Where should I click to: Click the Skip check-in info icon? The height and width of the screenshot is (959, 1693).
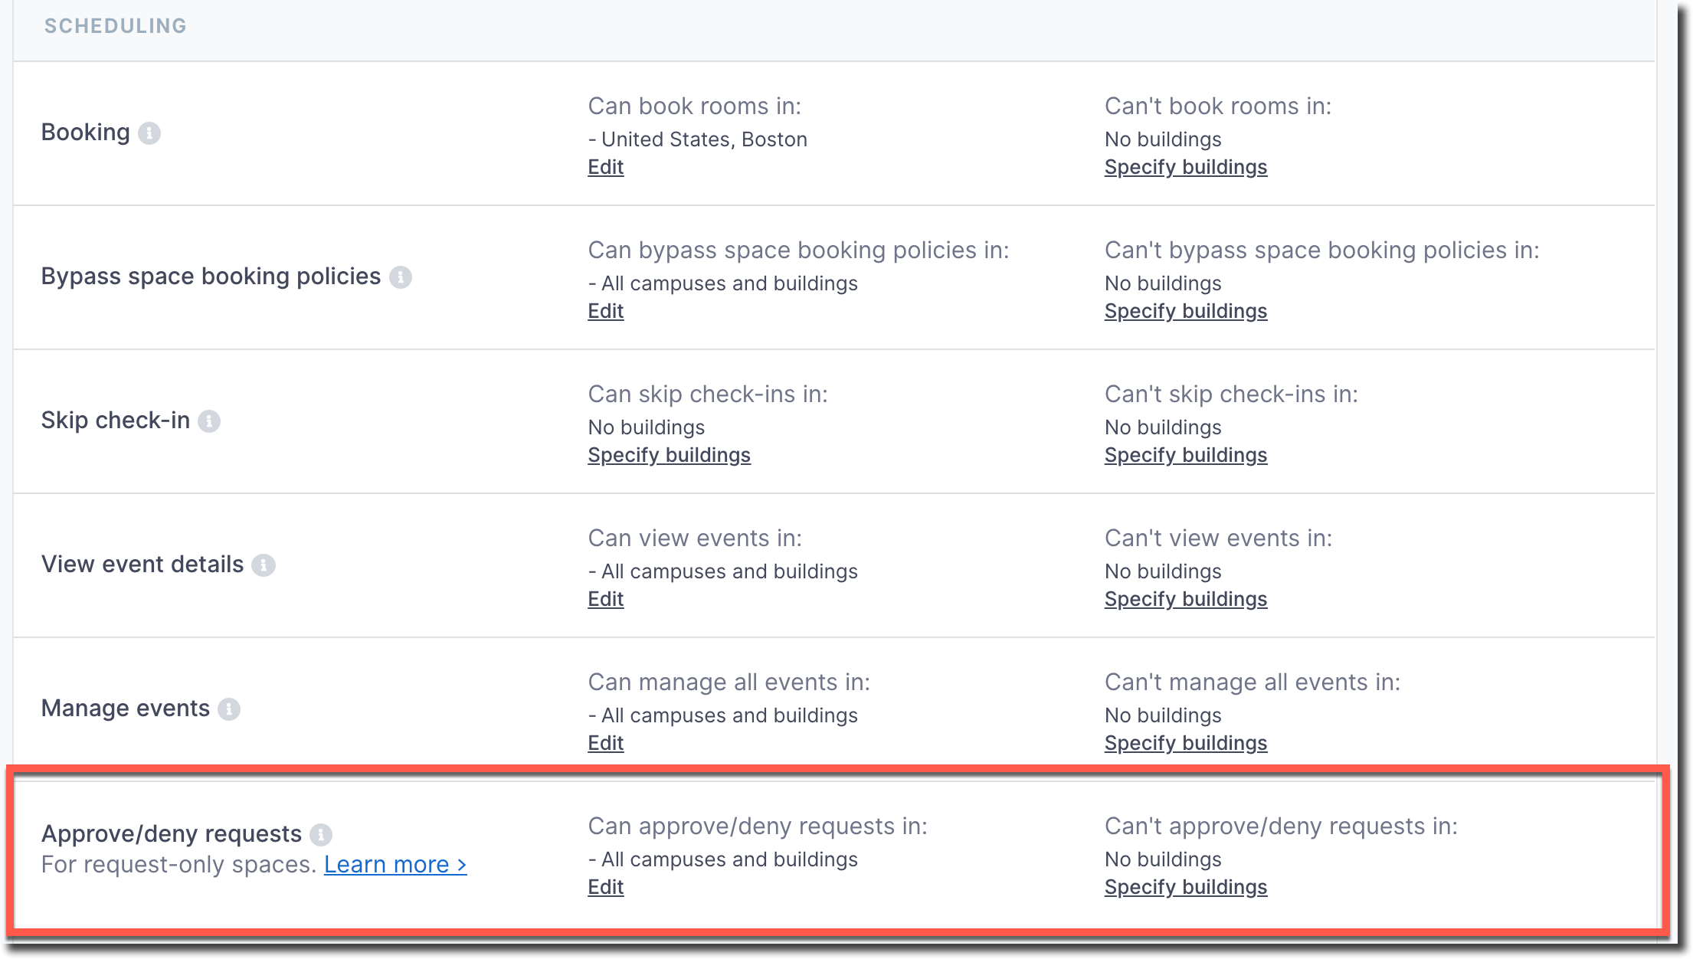209,421
